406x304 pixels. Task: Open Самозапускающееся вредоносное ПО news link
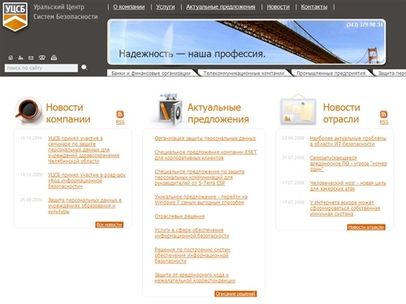point(348,164)
